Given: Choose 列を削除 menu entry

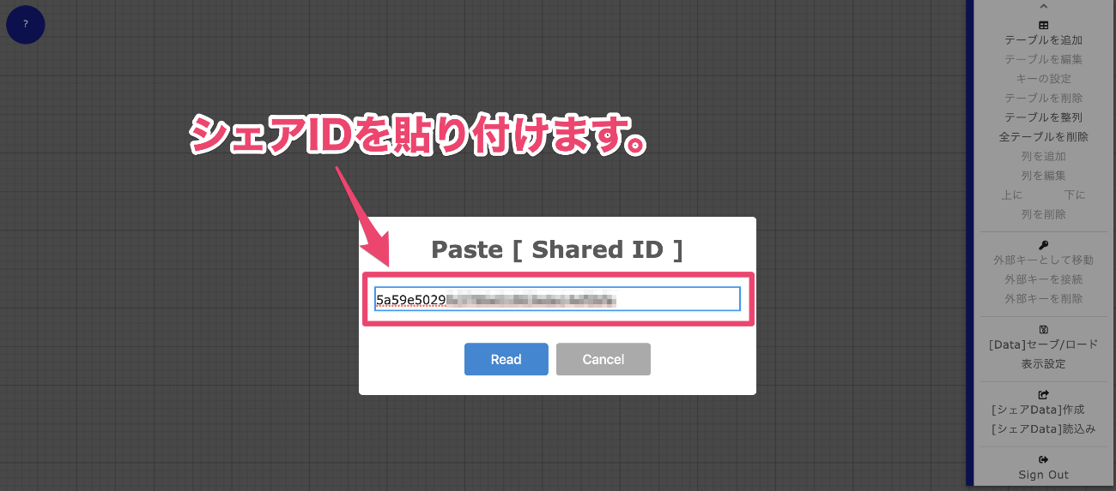Looking at the screenshot, I should click(1043, 214).
